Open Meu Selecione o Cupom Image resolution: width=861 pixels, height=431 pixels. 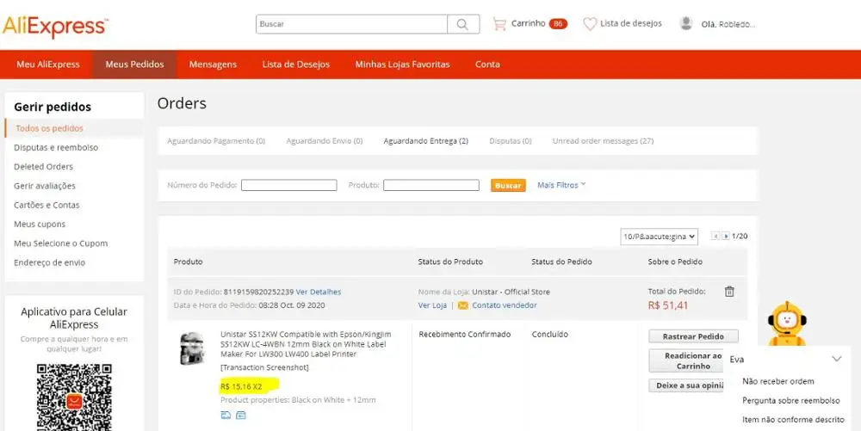[x=60, y=243]
